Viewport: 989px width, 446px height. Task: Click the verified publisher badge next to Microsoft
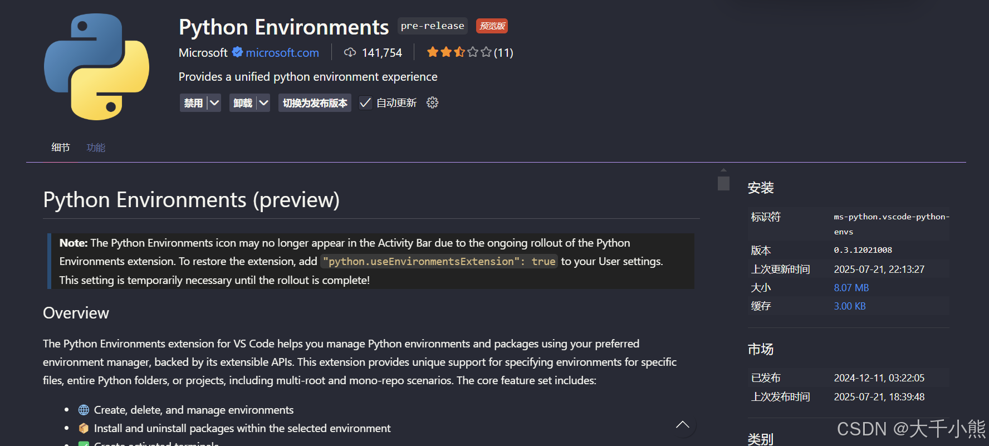click(237, 52)
